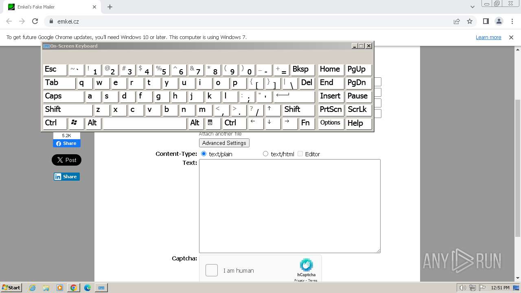Open the Chrome side panel icon
521x293 pixels.
click(486, 21)
